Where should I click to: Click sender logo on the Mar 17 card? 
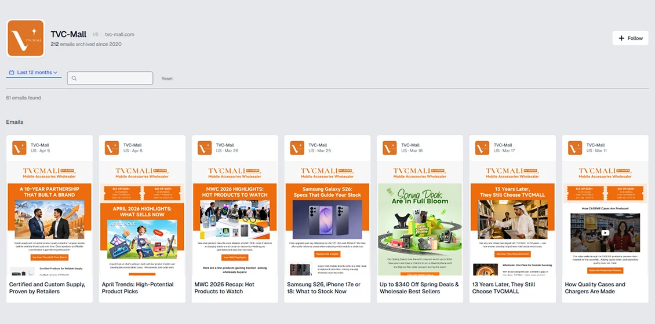482,148
